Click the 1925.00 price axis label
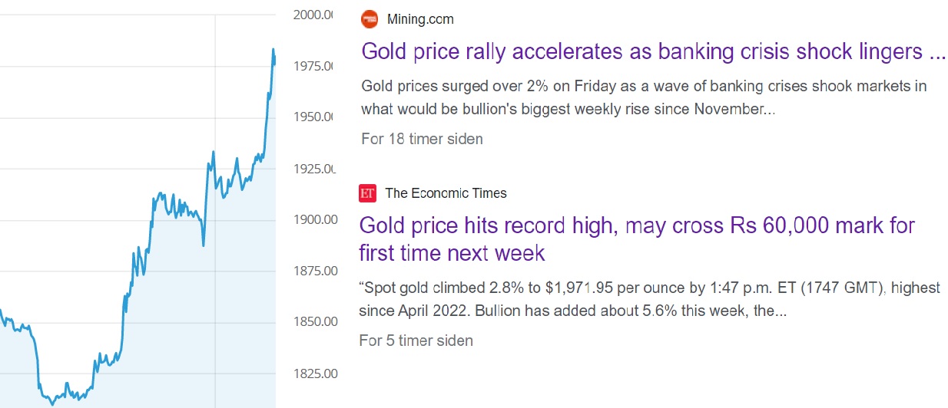 pyautogui.click(x=316, y=168)
